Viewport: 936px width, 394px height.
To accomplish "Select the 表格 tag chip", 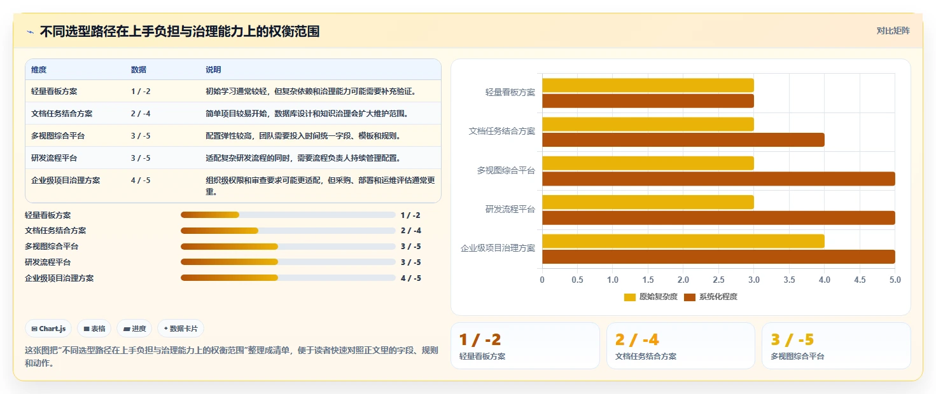I will coord(94,329).
